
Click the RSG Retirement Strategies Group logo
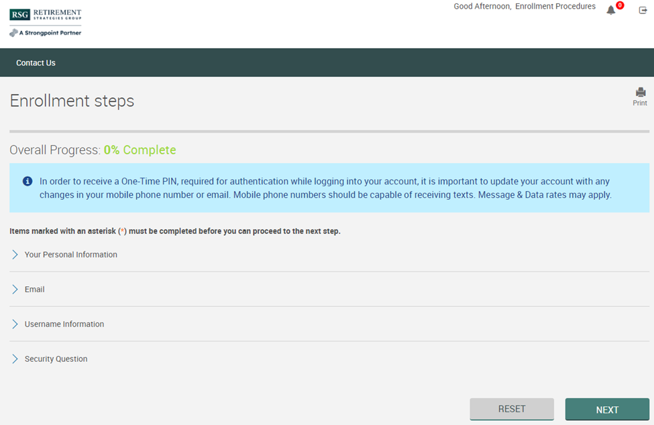[x=45, y=15]
